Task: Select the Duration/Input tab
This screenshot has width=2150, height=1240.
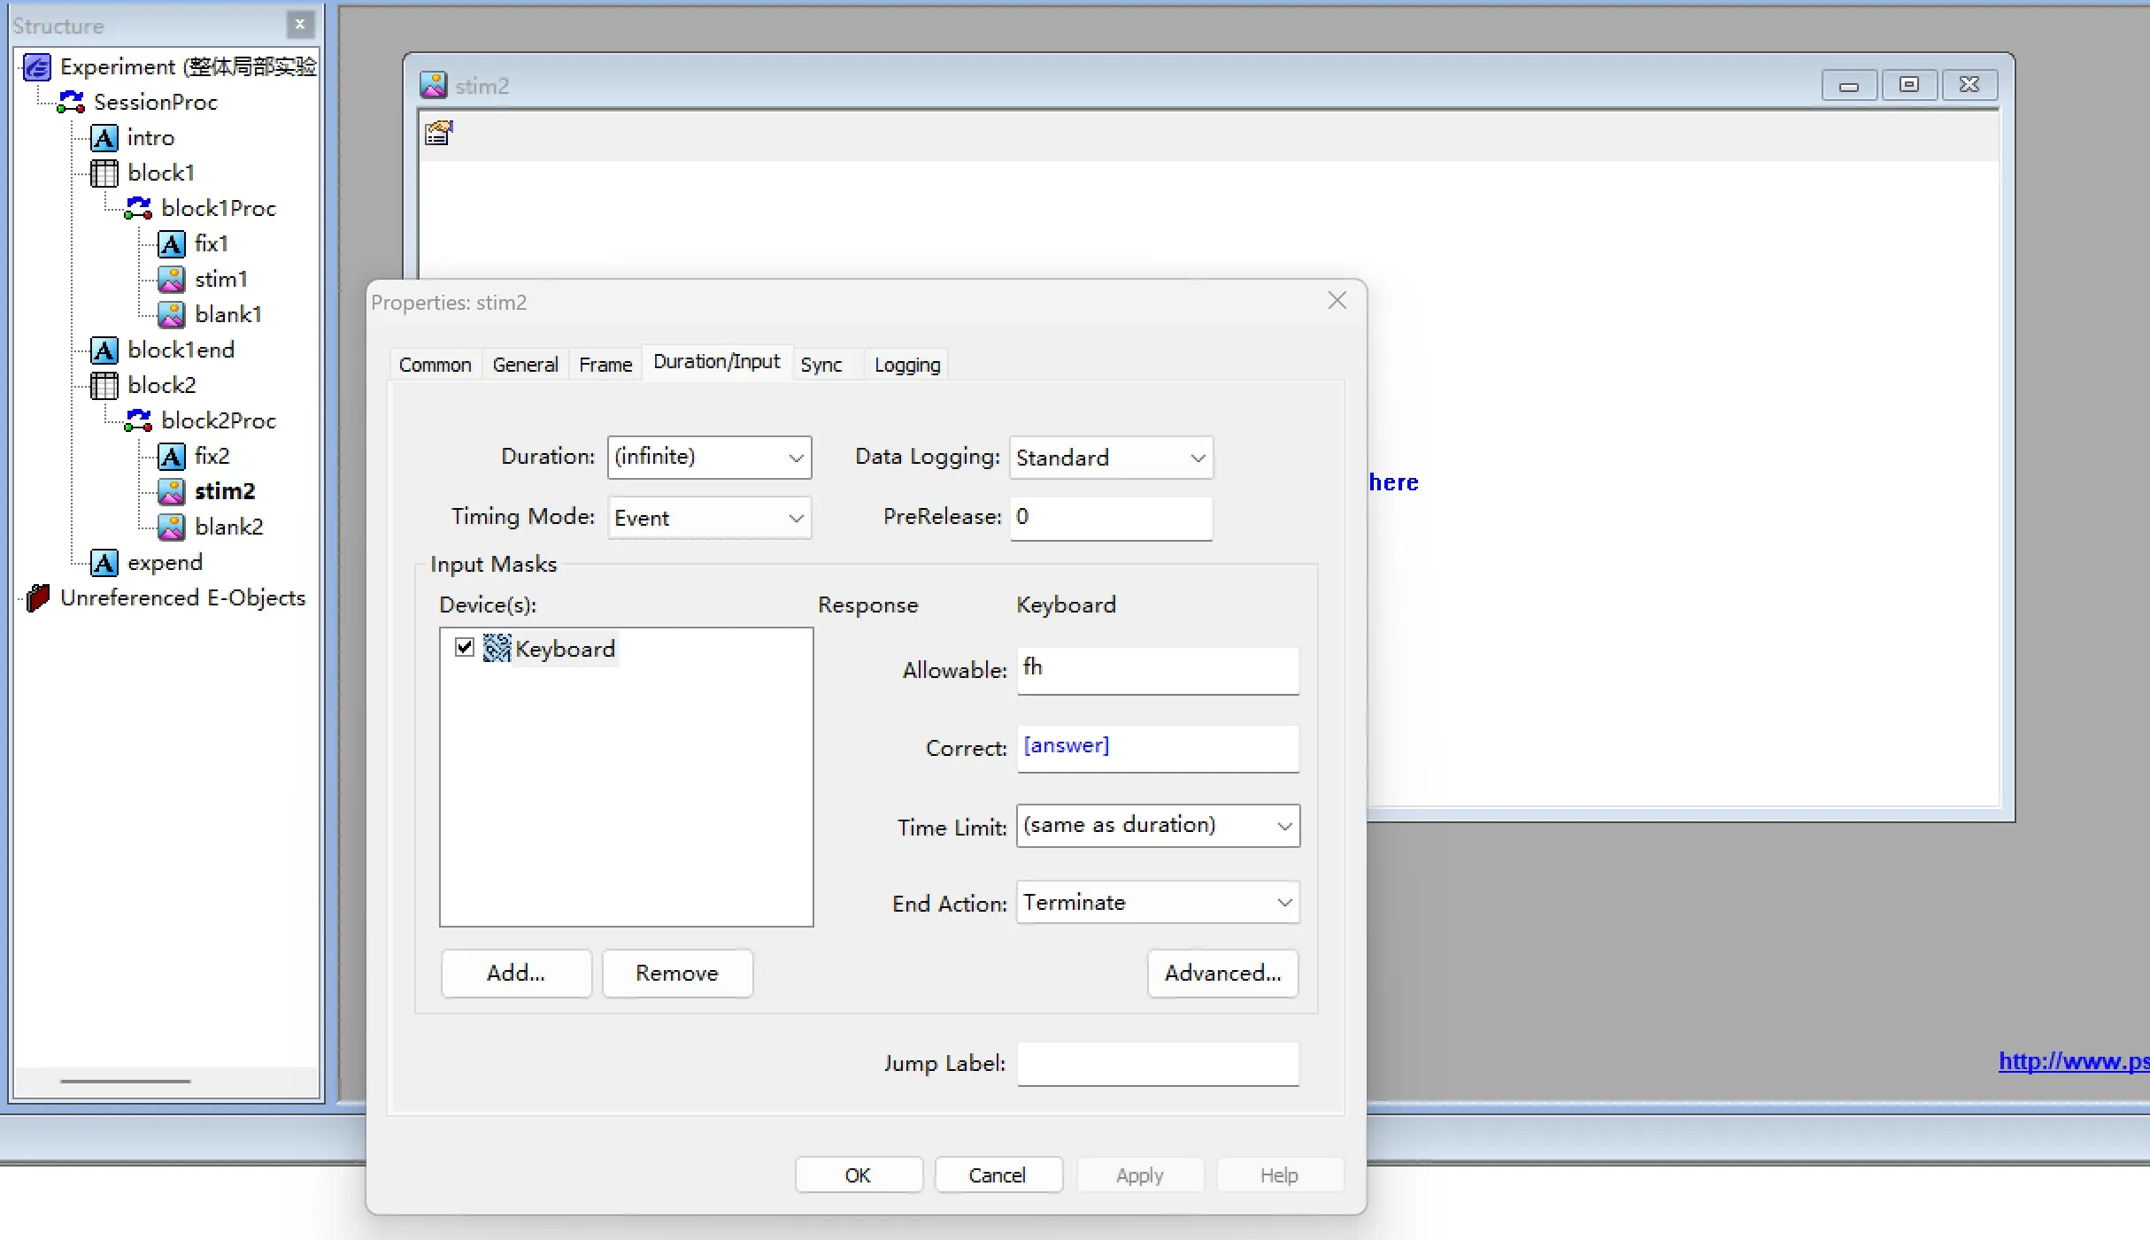Action: point(717,362)
